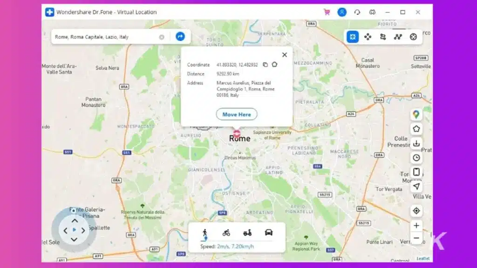Image resolution: width=477 pixels, height=268 pixels.
Task: Close the location info popup
Action: tap(285, 55)
